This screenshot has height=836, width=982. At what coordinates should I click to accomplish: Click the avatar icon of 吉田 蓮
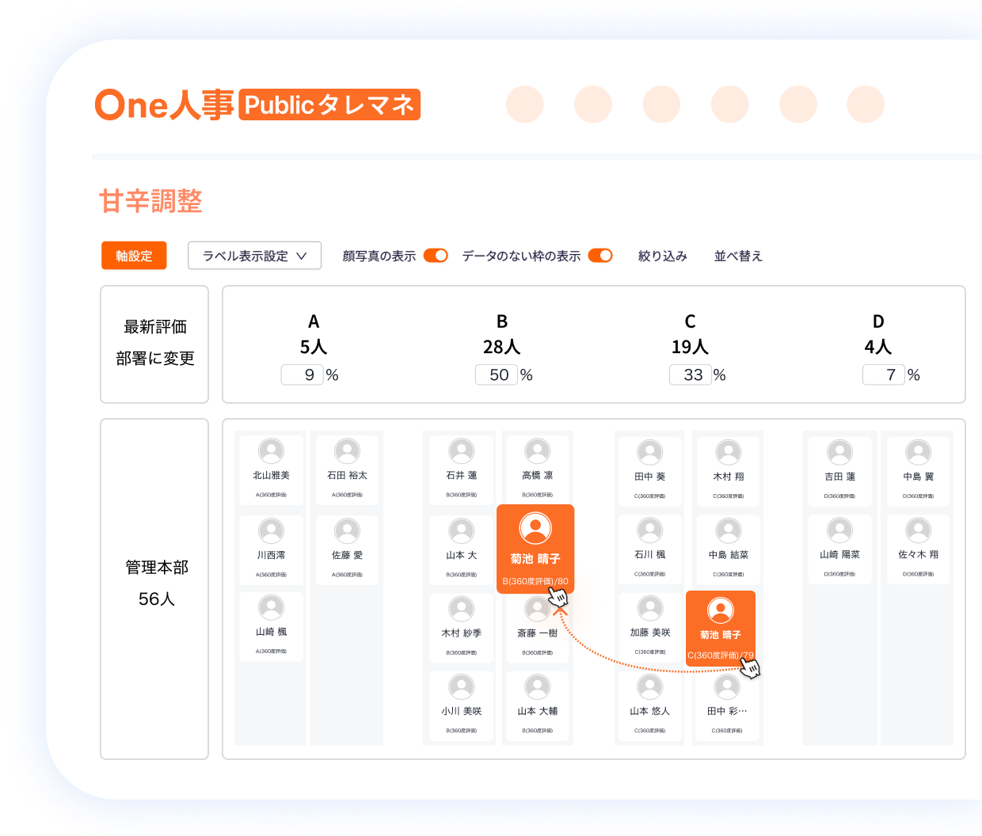coord(839,452)
